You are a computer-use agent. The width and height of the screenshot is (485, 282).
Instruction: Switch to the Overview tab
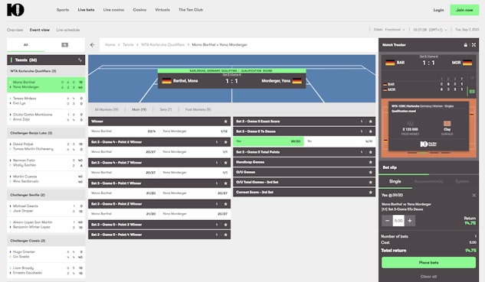[15, 30]
